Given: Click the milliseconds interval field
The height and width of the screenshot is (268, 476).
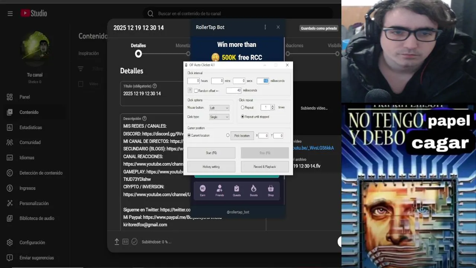Looking at the screenshot, I should [263, 81].
